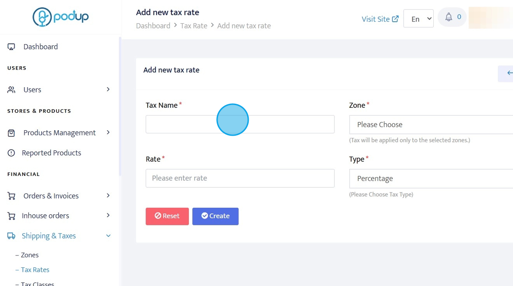Open Zones in the sidebar

click(x=30, y=255)
